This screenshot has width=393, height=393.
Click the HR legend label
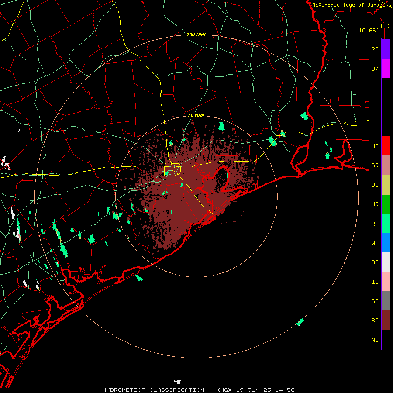click(375, 204)
